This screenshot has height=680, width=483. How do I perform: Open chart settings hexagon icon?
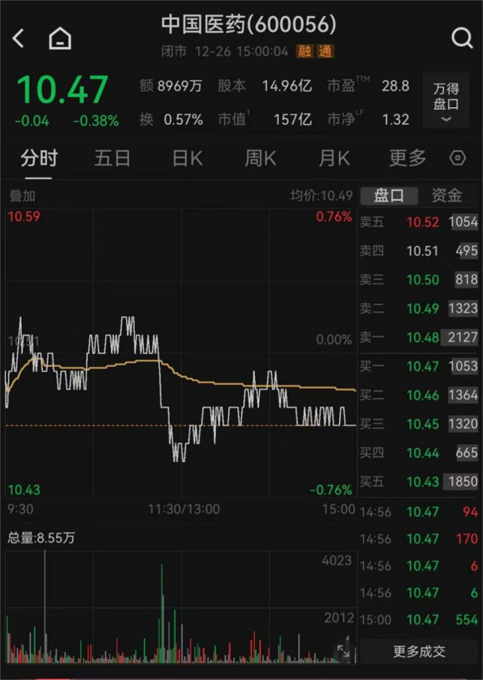coord(458,158)
